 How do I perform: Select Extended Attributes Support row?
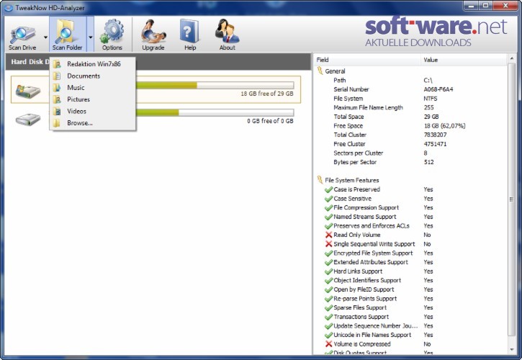(x=410, y=262)
